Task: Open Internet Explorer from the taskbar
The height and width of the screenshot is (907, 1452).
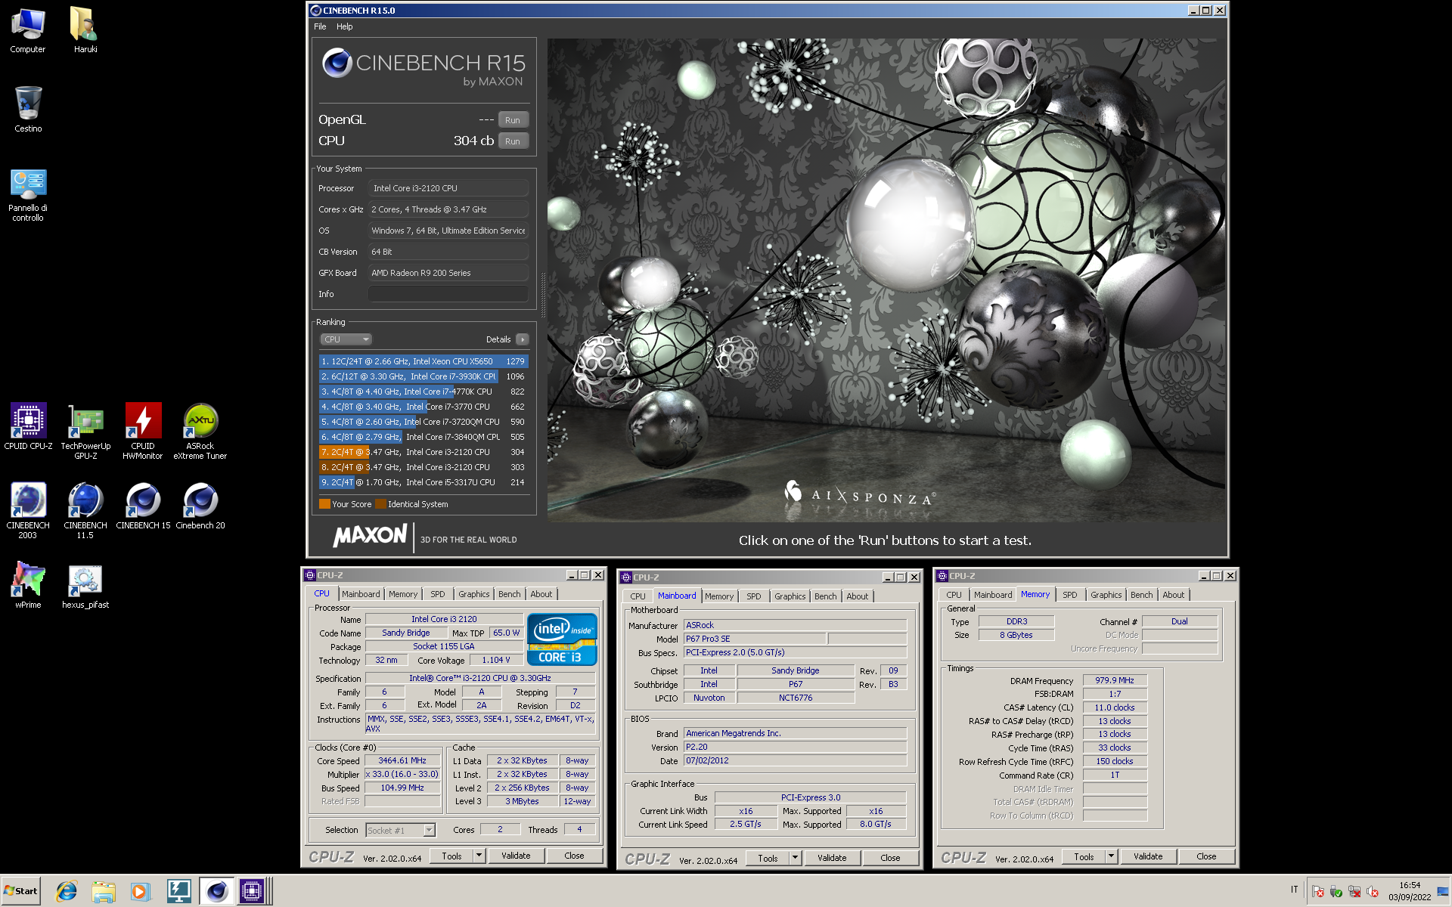Action: (67, 892)
